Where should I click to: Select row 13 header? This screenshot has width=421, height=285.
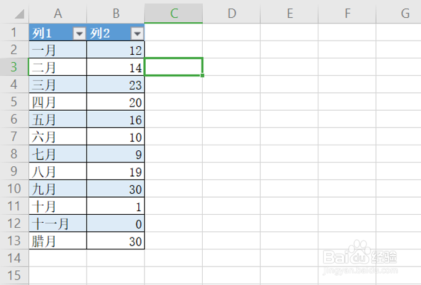click(14, 241)
